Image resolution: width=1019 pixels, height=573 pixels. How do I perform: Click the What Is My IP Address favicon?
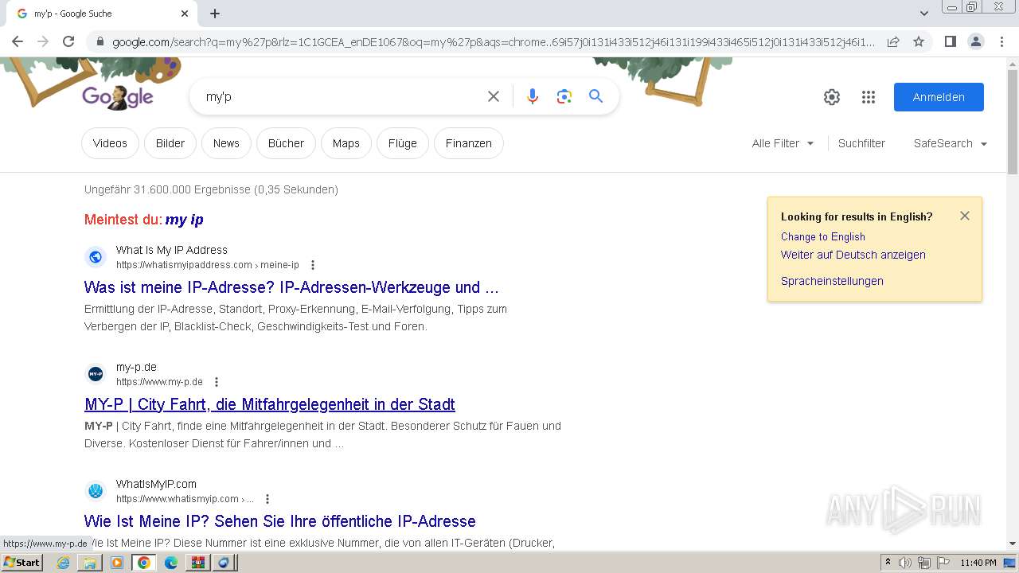click(96, 257)
